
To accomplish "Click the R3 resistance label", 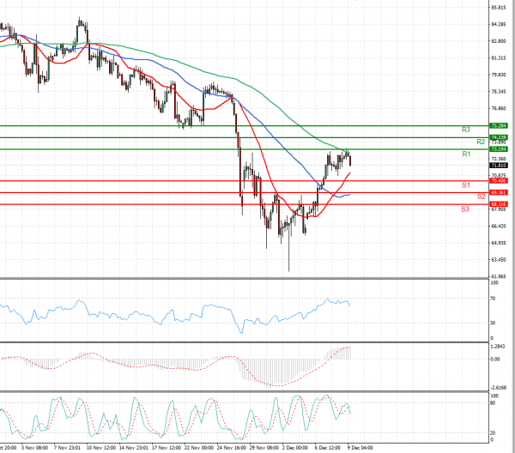I will coord(466,130).
